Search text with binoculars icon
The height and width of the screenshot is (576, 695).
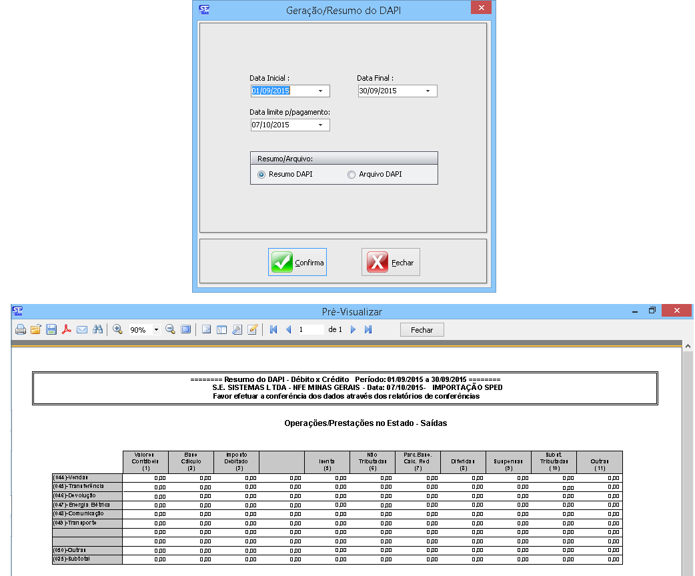[x=97, y=329]
